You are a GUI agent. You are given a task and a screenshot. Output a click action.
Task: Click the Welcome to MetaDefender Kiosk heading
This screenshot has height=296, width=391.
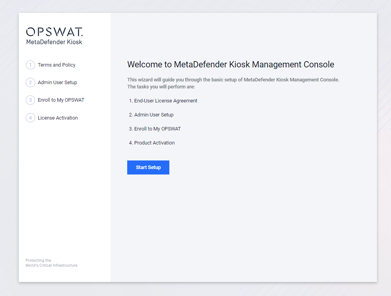tap(231, 65)
